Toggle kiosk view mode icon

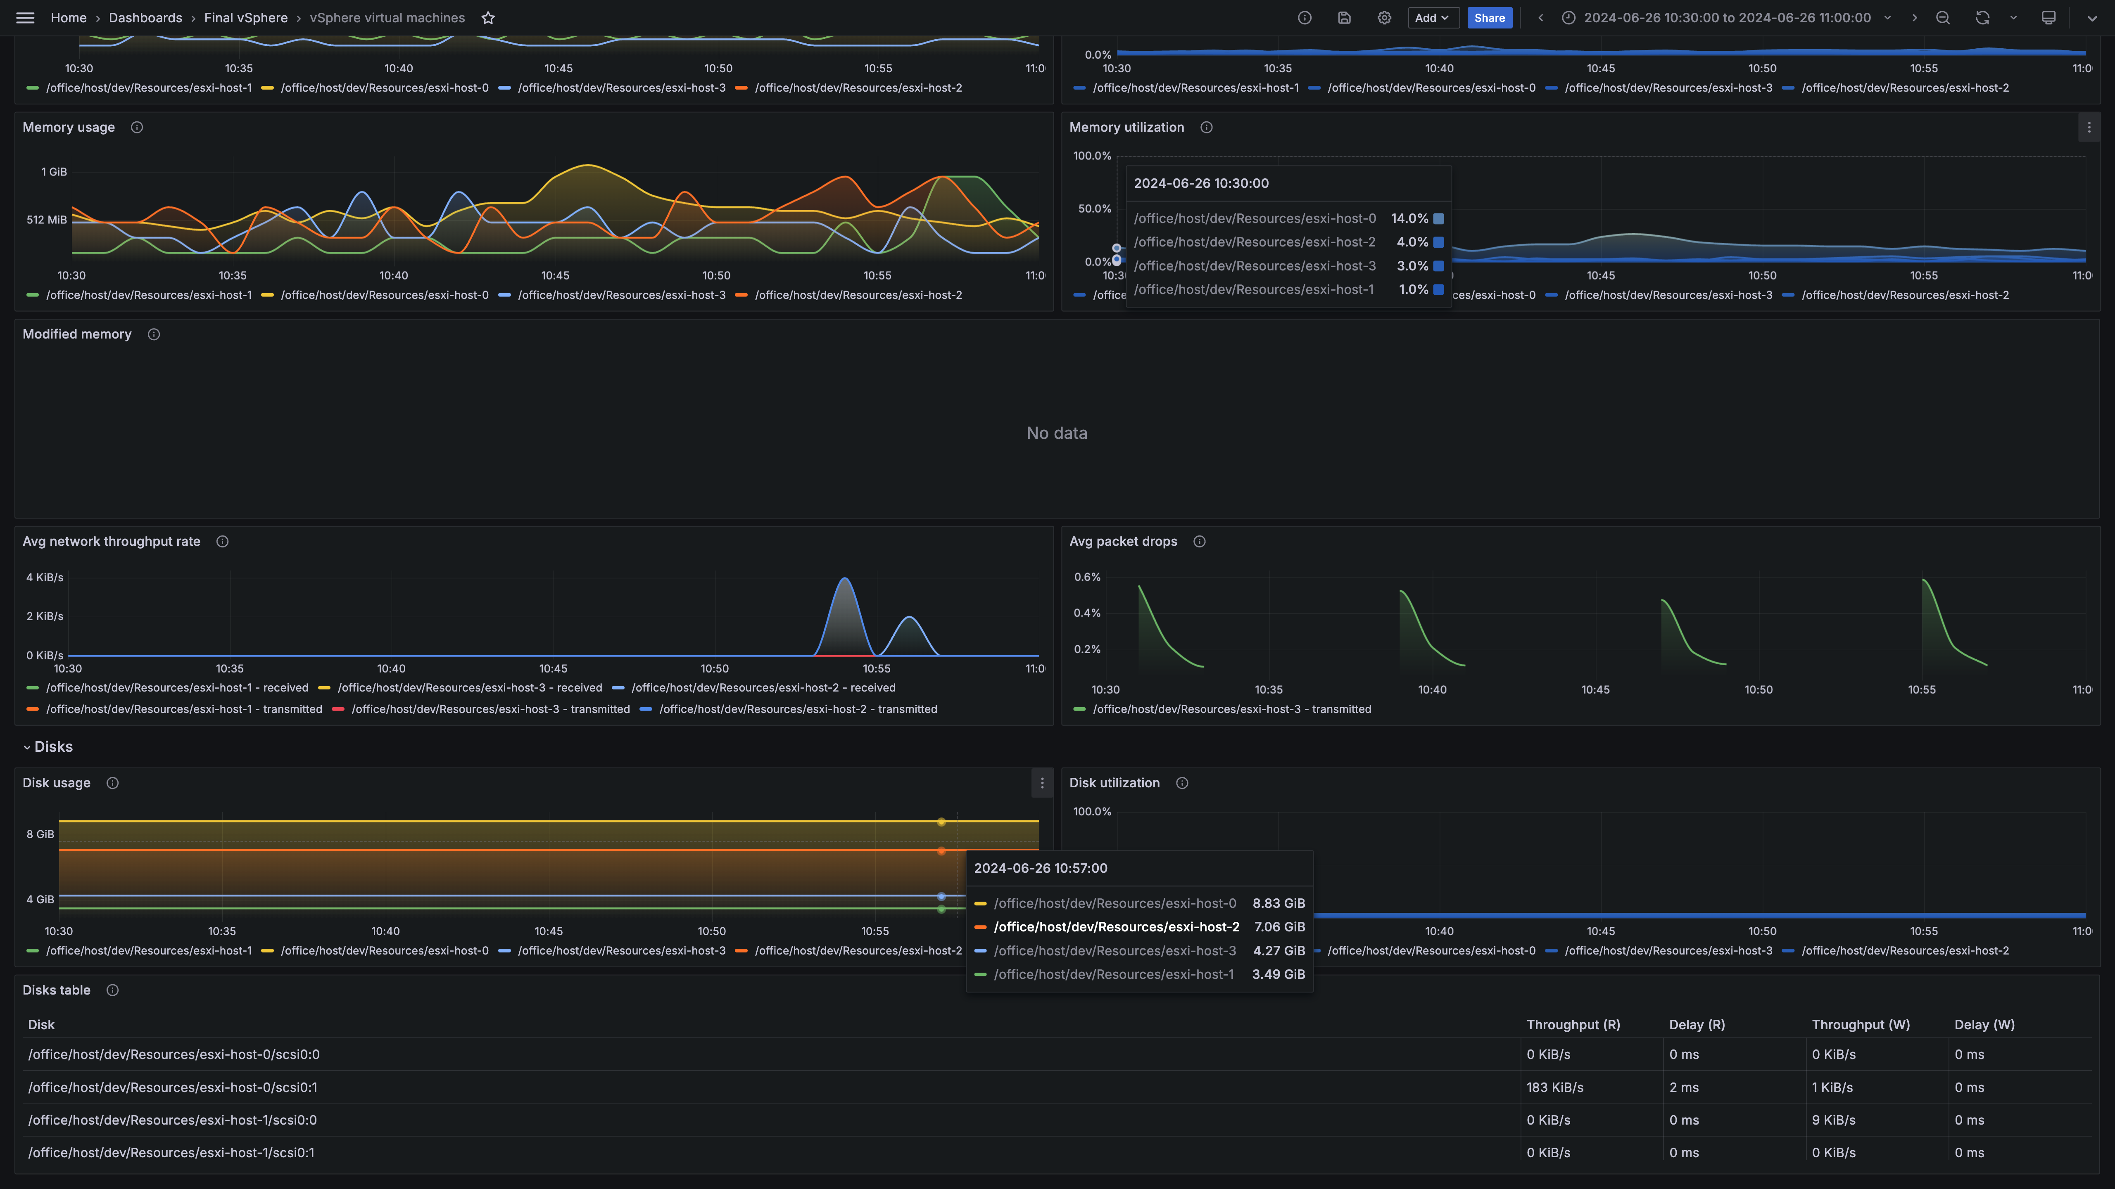point(2048,18)
